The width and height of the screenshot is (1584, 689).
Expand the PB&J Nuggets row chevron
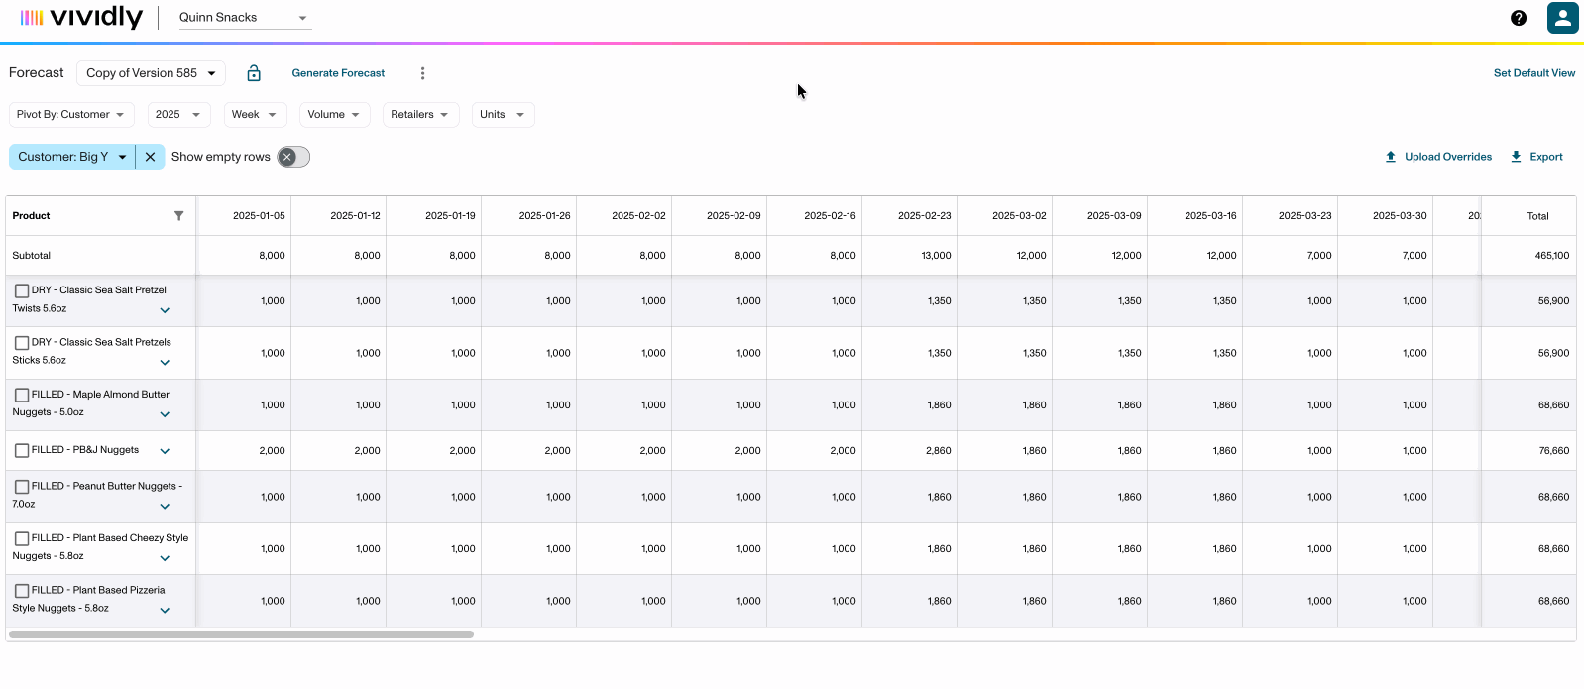click(165, 451)
